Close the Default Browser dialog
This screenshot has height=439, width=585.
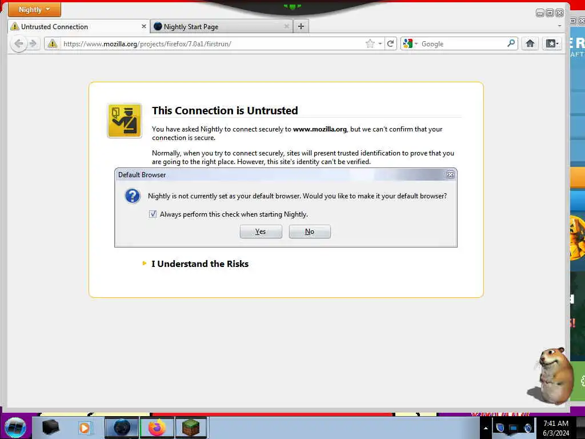(450, 175)
